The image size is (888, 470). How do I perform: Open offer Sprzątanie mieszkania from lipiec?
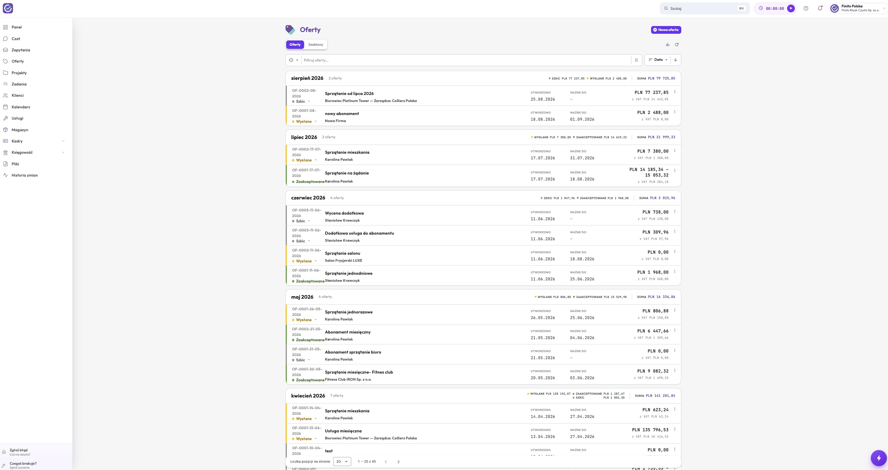347,152
